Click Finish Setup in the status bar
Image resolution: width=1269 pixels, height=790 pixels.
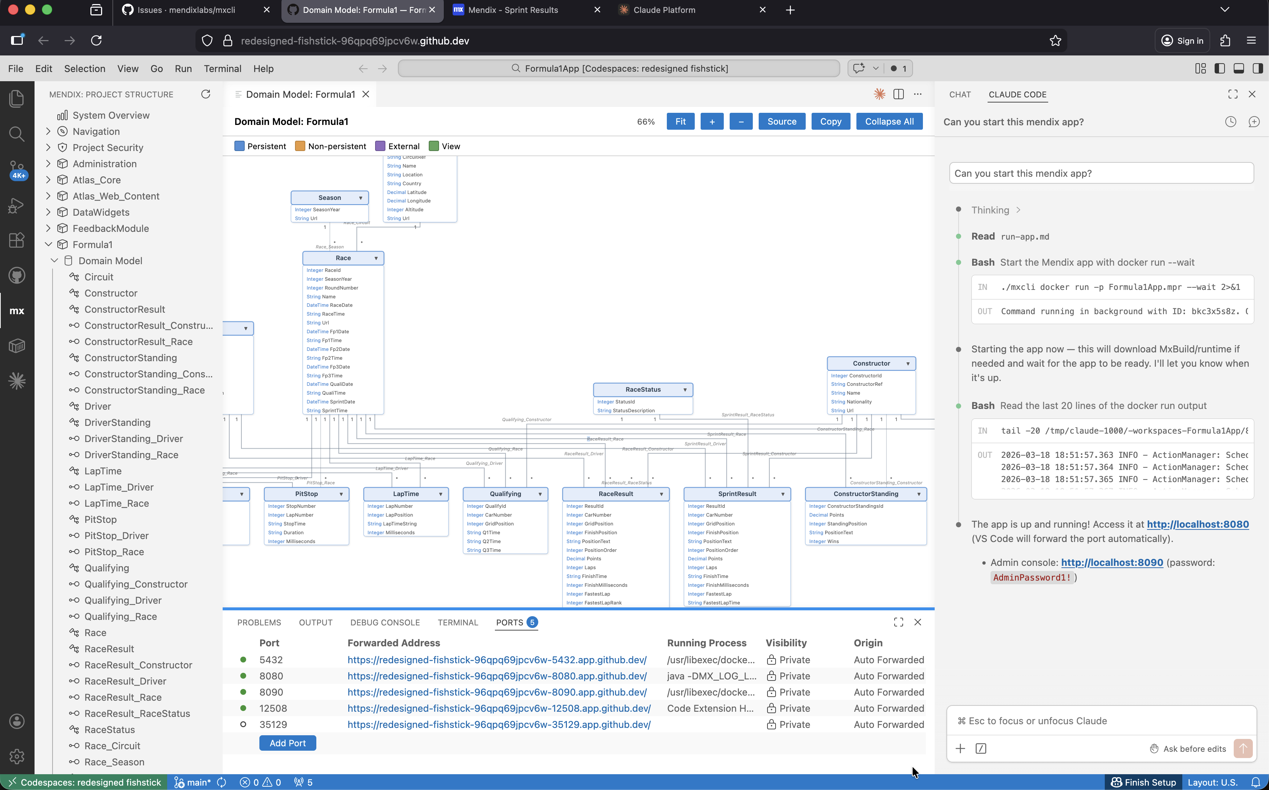point(1143,782)
